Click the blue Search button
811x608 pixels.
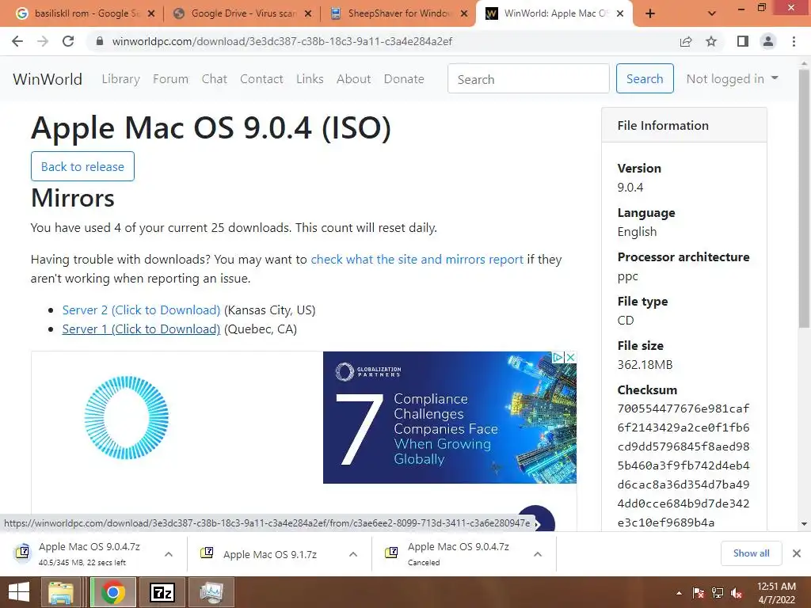point(645,79)
